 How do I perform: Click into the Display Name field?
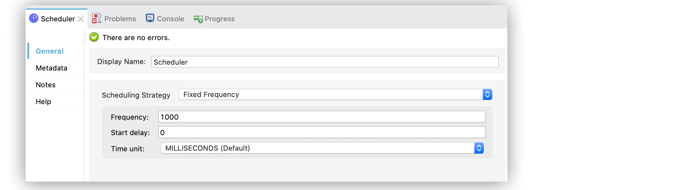pos(324,62)
